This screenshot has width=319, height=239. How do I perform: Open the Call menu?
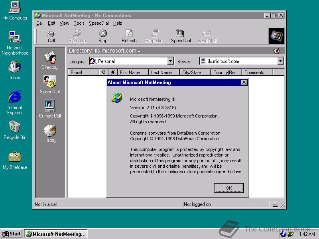[39, 23]
